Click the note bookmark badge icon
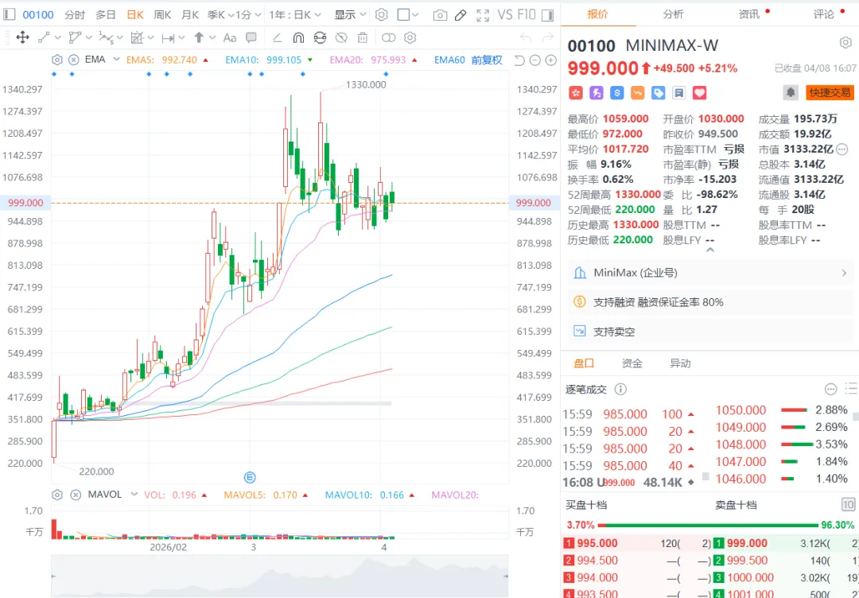Image resolution: width=859 pixels, height=598 pixels. coord(678,93)
